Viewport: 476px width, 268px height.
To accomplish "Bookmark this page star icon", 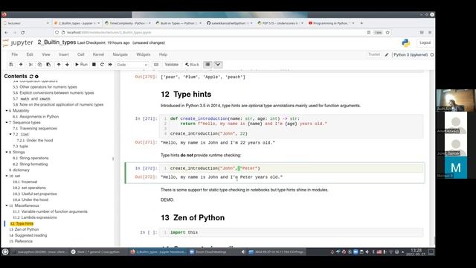I will (387, 33).
